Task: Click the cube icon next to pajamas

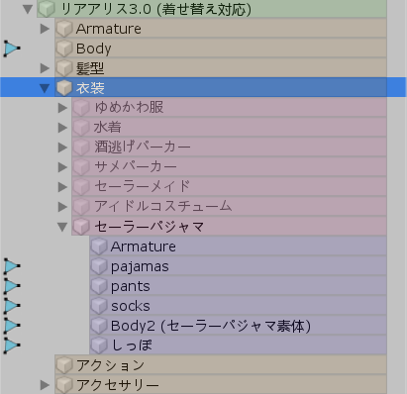Action: (99, 266)
